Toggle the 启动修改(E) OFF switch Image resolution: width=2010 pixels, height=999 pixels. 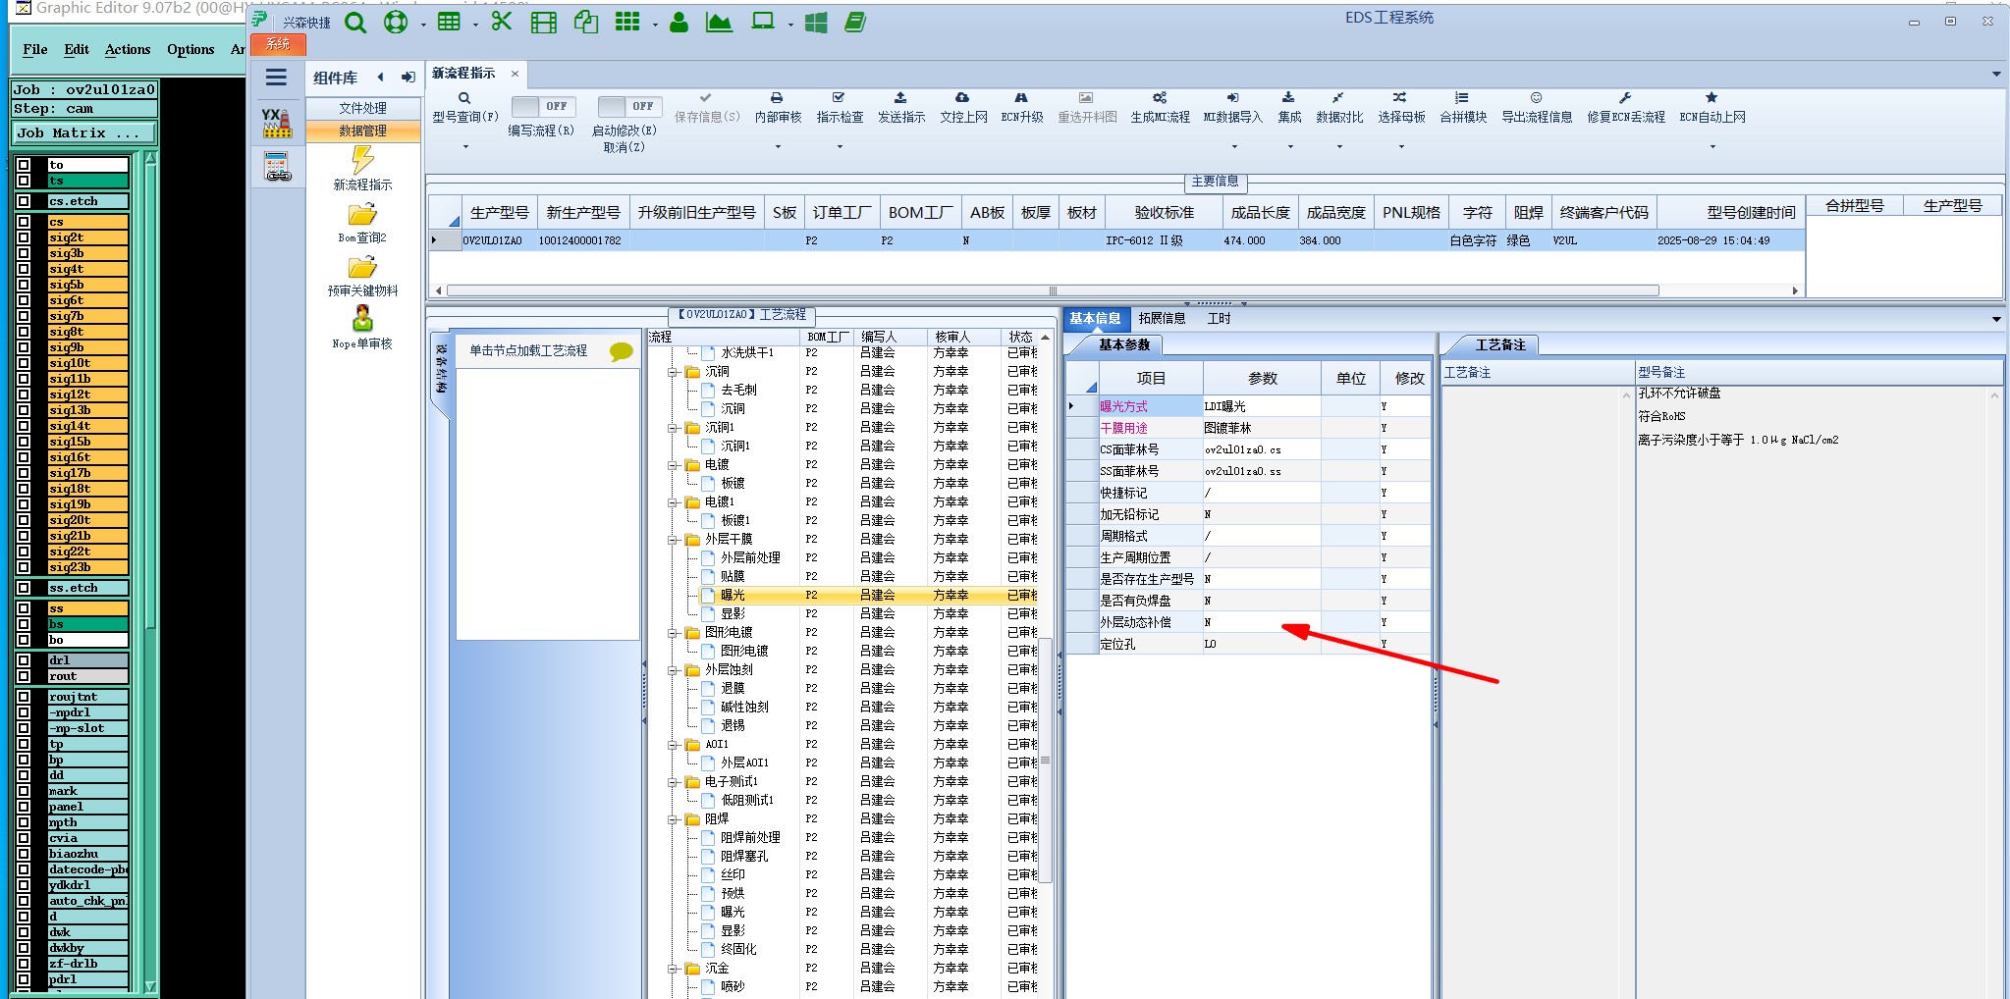pos(629,106)
